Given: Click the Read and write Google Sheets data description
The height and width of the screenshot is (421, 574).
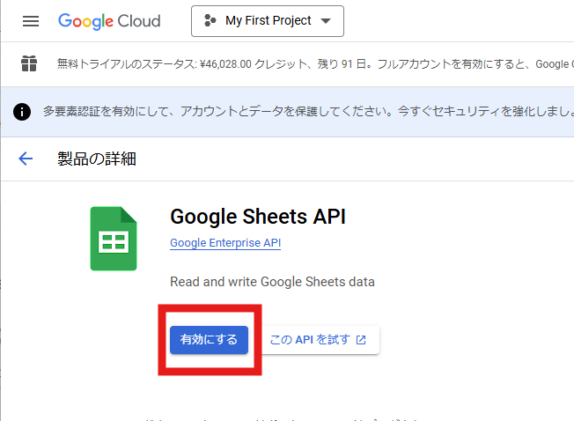Looking at the screenshot, I should coord(272,282).
